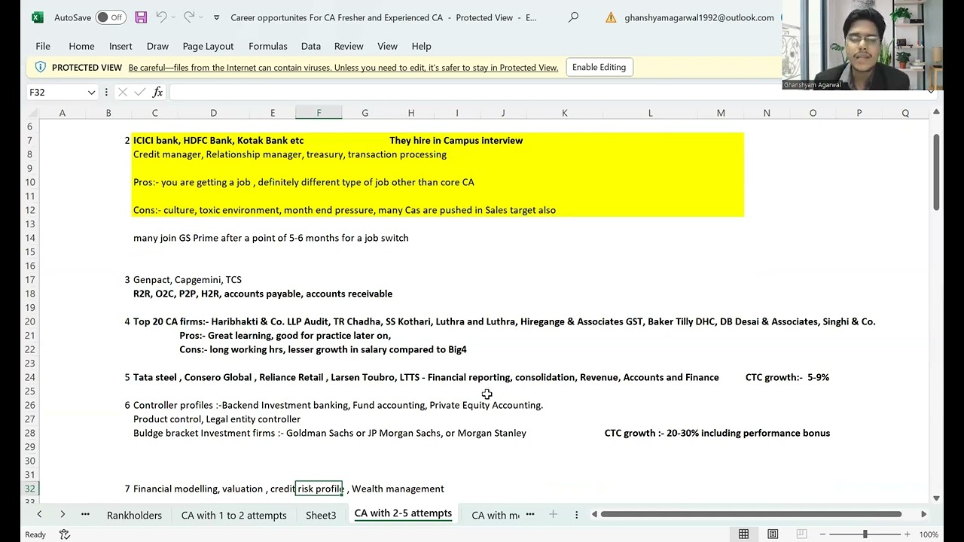Switch to the View ribbon tab
Viewport: 964px width, 542px height.
tap(387, 46)
